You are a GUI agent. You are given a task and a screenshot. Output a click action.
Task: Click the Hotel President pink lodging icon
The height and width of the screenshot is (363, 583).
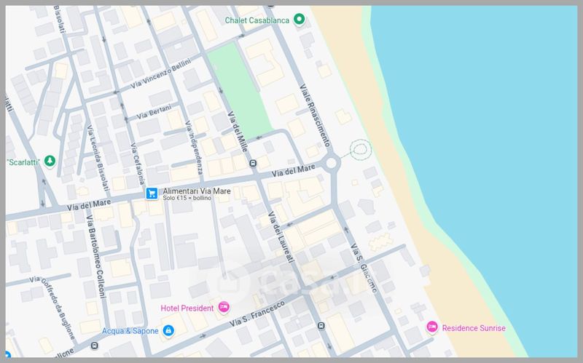224,308
